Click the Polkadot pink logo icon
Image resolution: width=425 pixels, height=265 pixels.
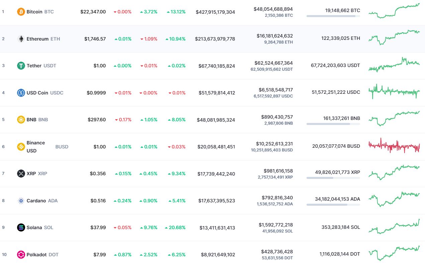(x=21, y=255)
